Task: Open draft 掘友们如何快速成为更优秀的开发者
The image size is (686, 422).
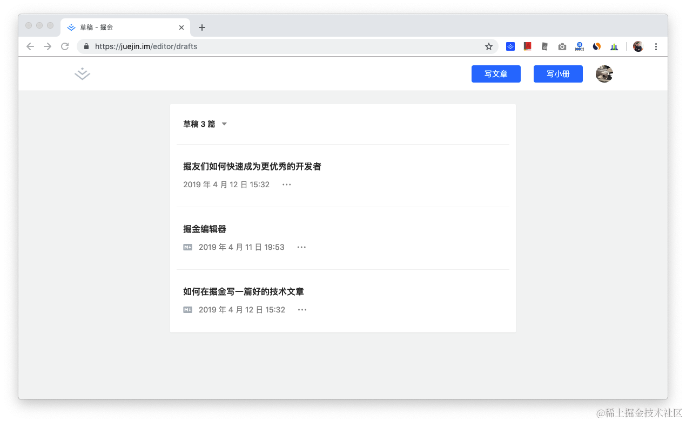Action: [252, 166]
